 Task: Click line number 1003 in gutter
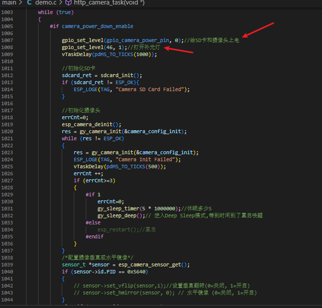tap(7, 13)
